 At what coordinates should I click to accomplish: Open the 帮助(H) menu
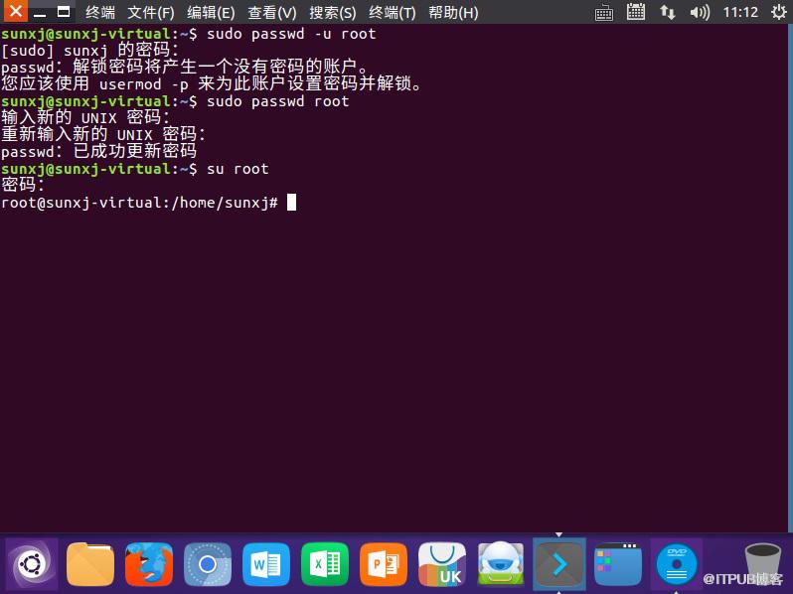(x=454, y=12)
